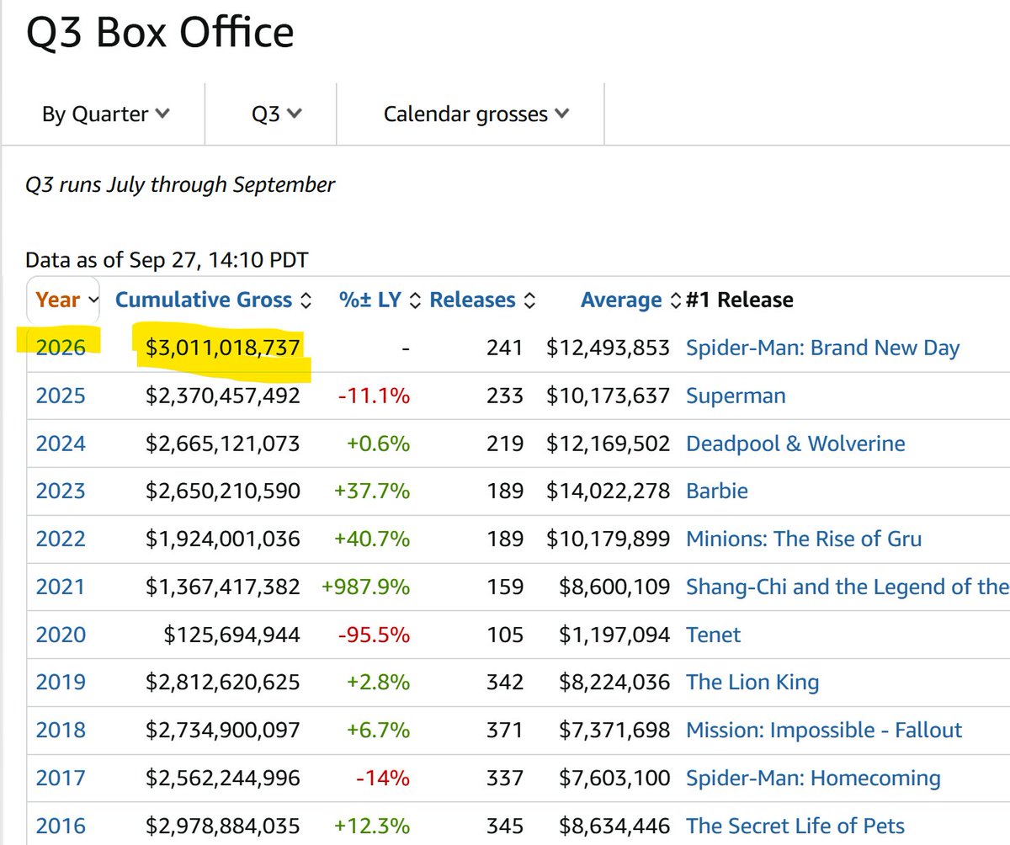Open the 2017 year link
This screenshot has width=1010, height=845.
coord(61,779)
